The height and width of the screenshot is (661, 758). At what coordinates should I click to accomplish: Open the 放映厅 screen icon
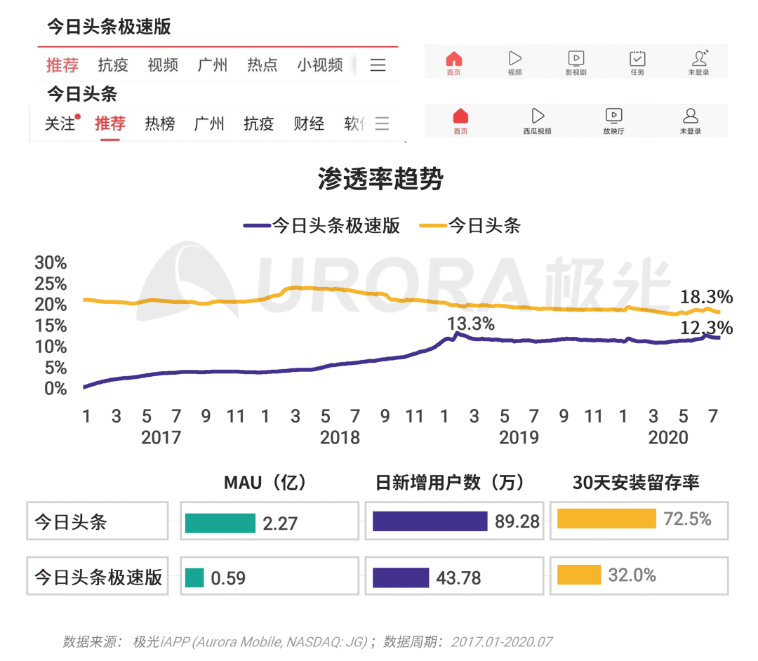613,116
